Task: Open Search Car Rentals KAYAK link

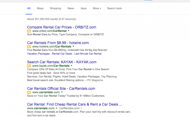Action: pyautogui.click(x=62, y=62)
